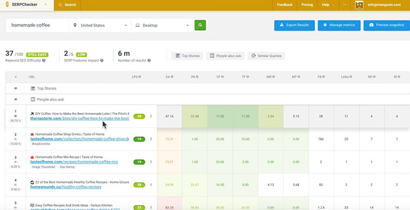Click the Star Rating tag on result 3

67,167
